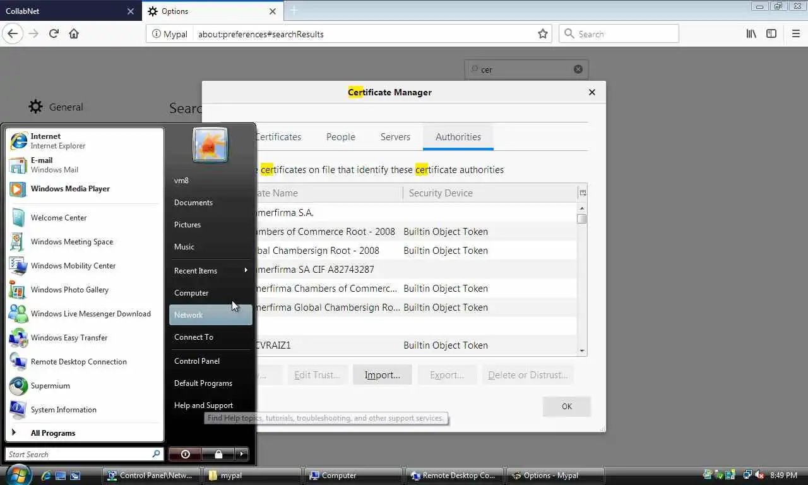Open Pictures from Start menu
Screen dimensions: 808x485
[x=210, y=224]
